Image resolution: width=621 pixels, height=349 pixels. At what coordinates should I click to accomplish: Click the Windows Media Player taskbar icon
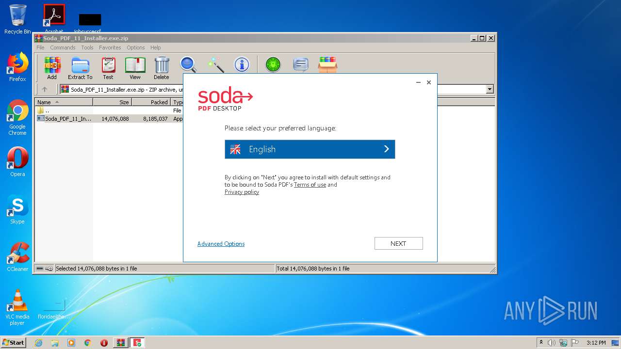click(x=71, y=343)
